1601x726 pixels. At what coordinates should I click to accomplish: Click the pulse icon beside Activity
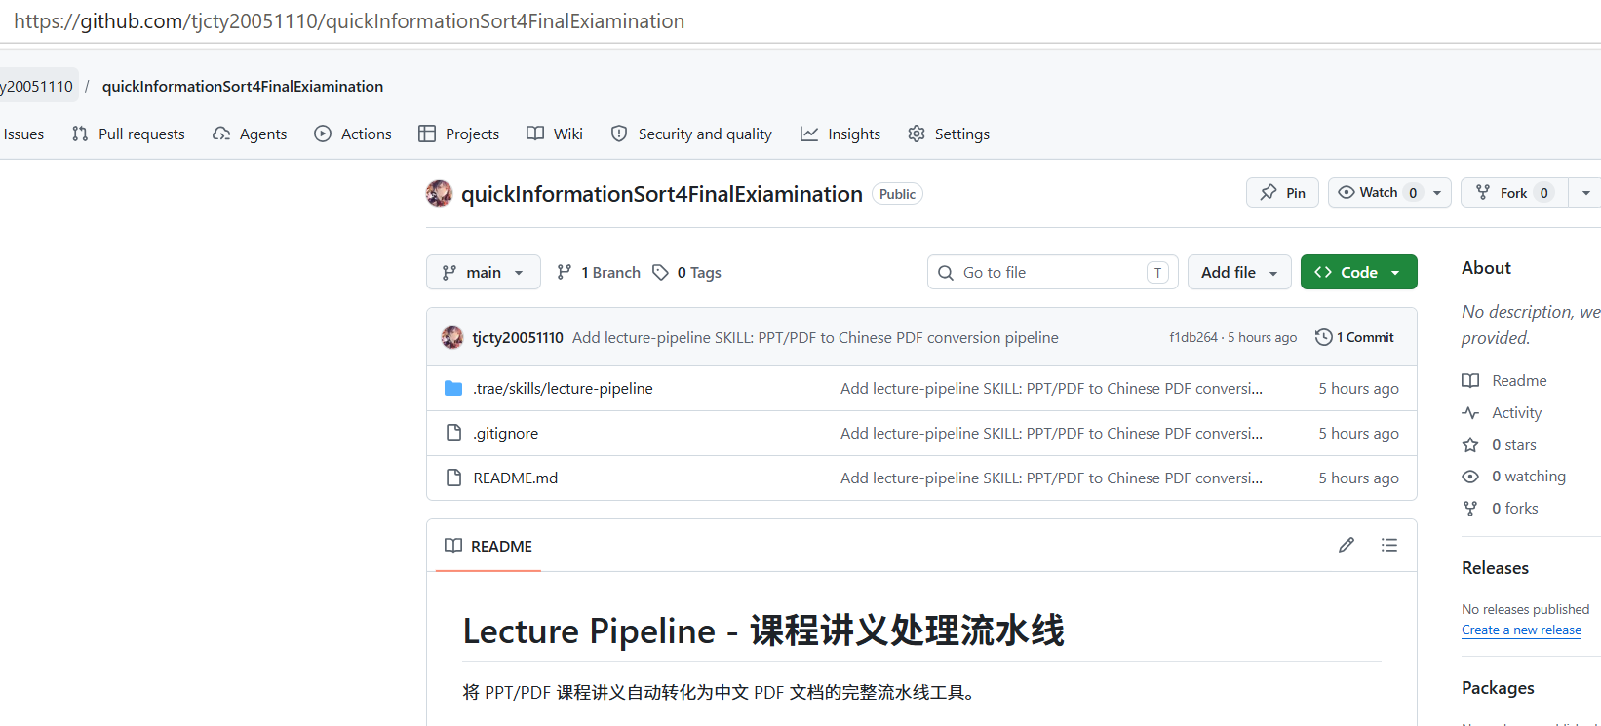click(x=1470, y=412)
